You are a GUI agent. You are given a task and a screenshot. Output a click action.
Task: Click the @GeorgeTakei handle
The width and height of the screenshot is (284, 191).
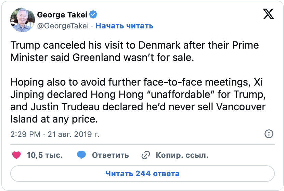click(63, 26)
